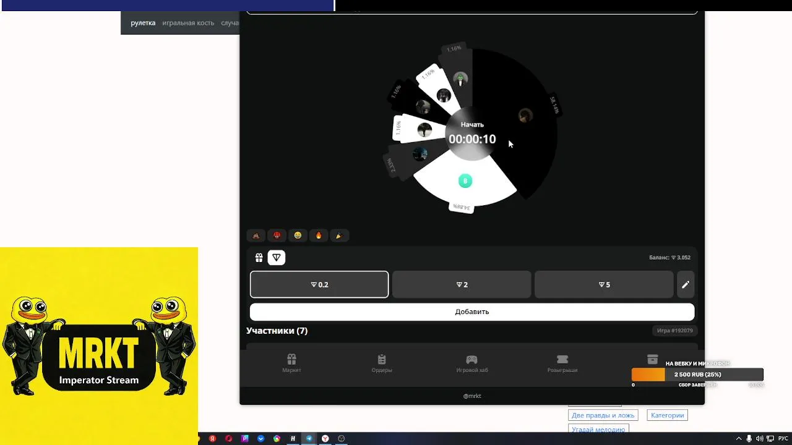
Task: Open Yandex Browser Y icon in taskbar
Action: click(x=325, y=439)
